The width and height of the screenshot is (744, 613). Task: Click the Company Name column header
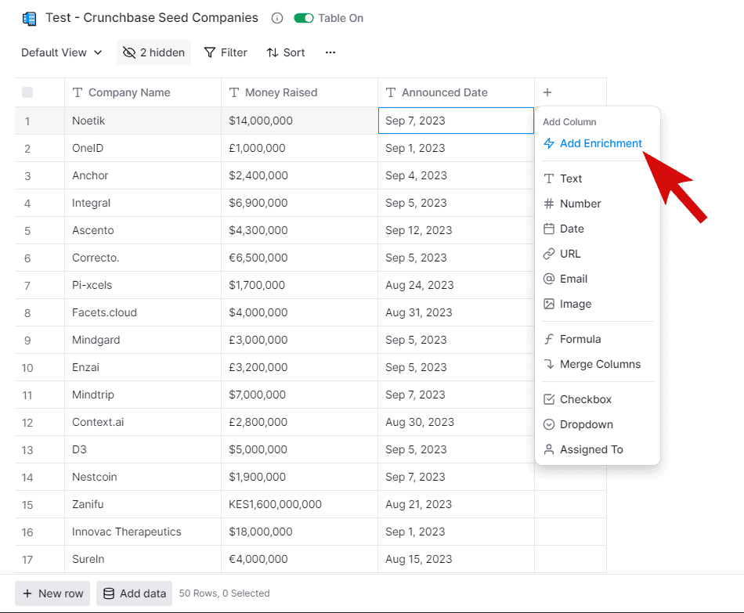pos(143,92)
